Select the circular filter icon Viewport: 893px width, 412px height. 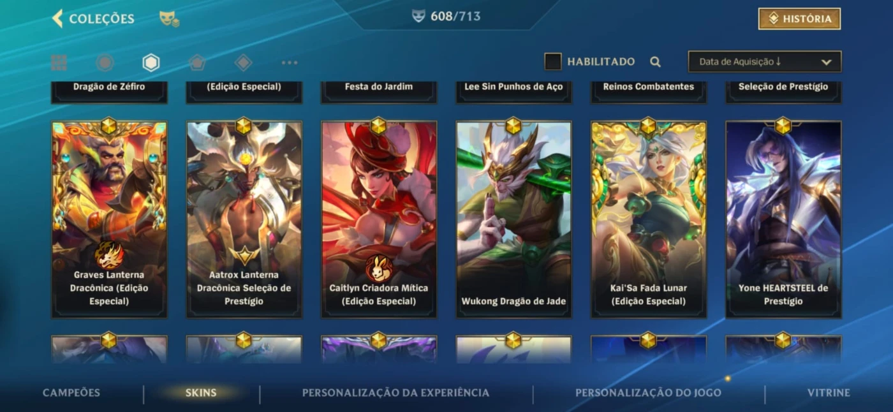pyautogui.click(x=105, y=63)
